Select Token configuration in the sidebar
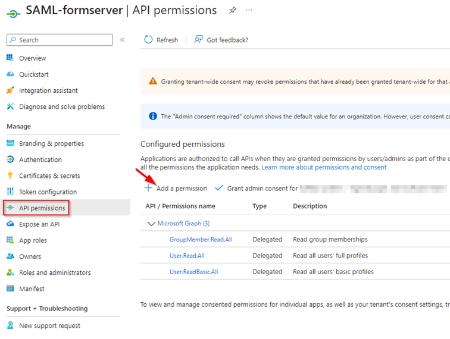The width and height of the screenshot is (450, 339). point(48,192)
